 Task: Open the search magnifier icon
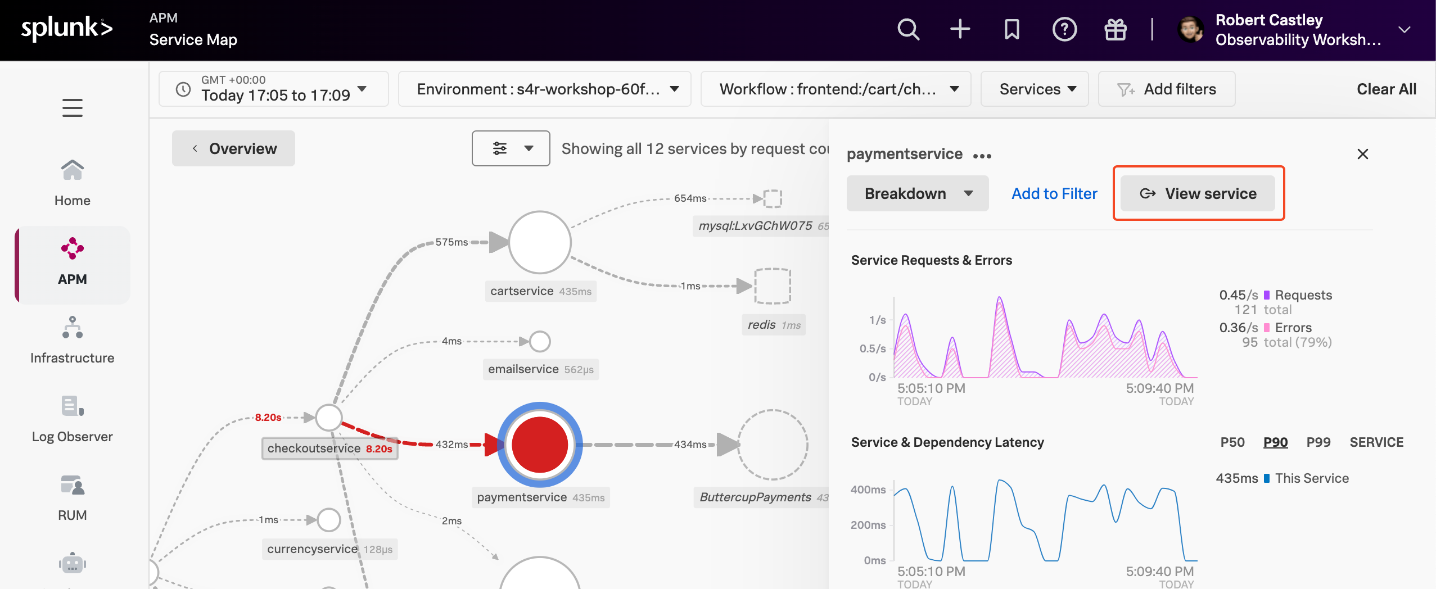pos(908,29)
